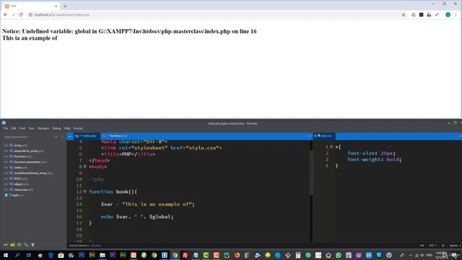This screenshot has height=260, width=462.
Task: Open the Help menu in Brackets
Action: point(67,129)
